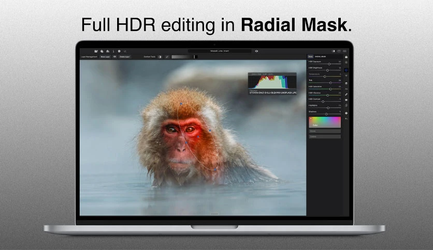Click the first button below Color box
The image size is (433, 250).
tap(325, 131)
